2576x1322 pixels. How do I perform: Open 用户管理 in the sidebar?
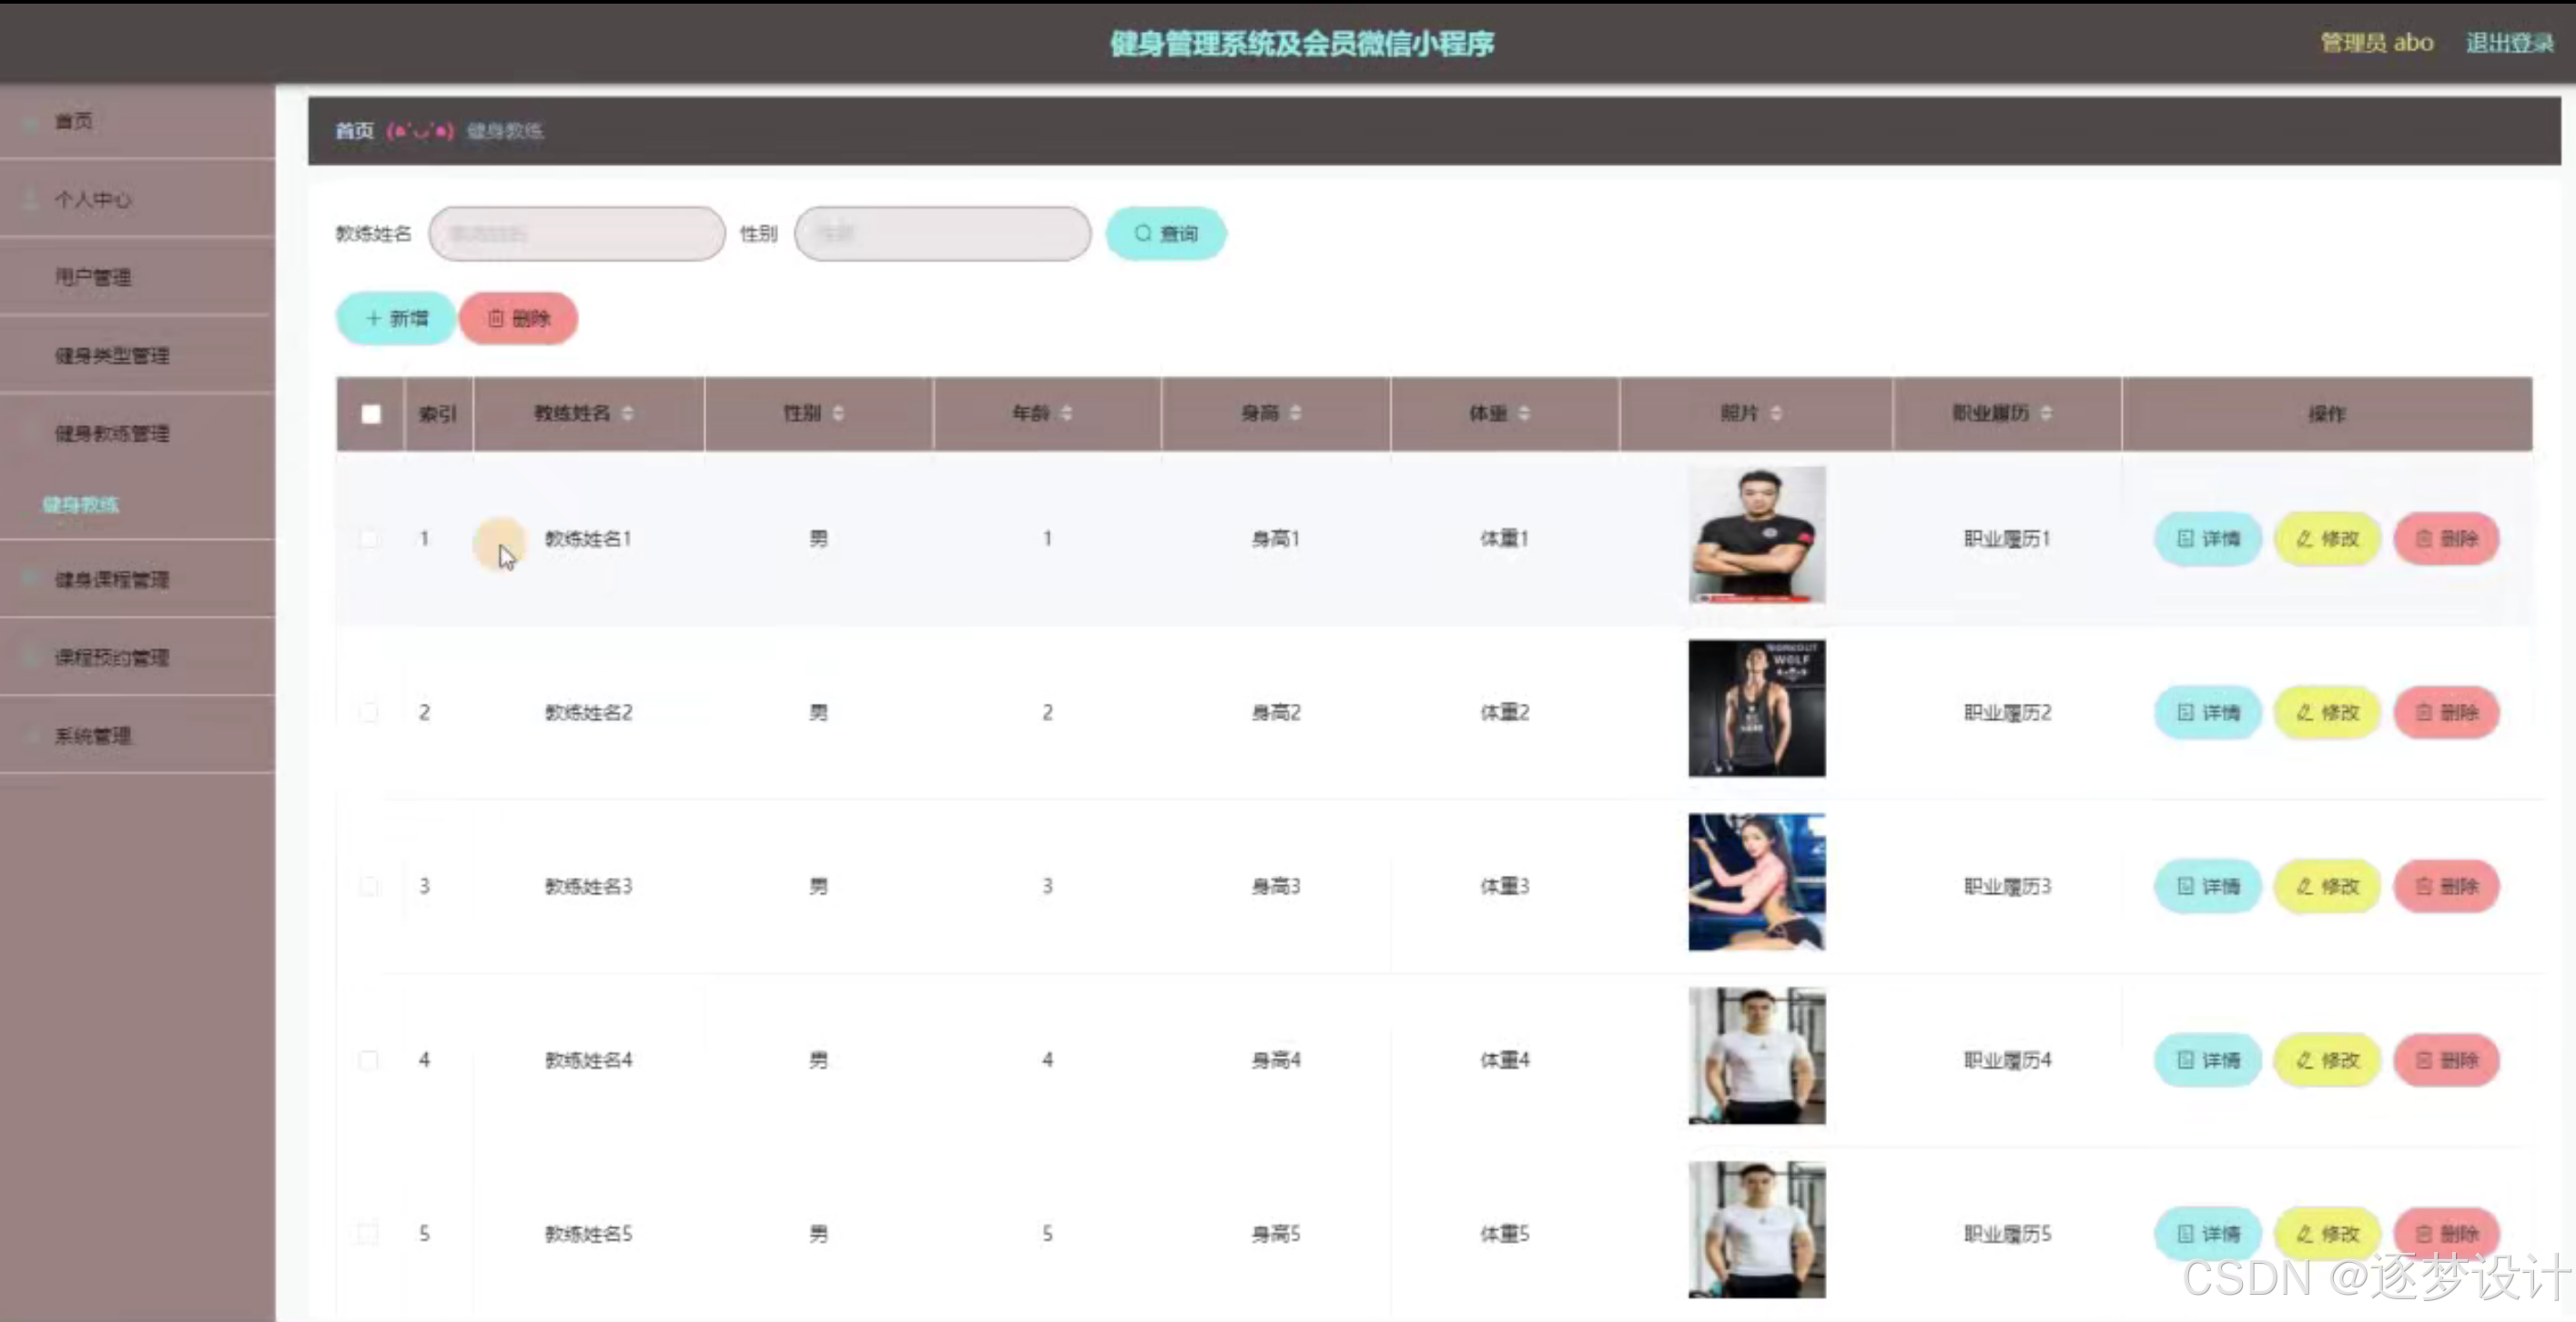point(93,277)
